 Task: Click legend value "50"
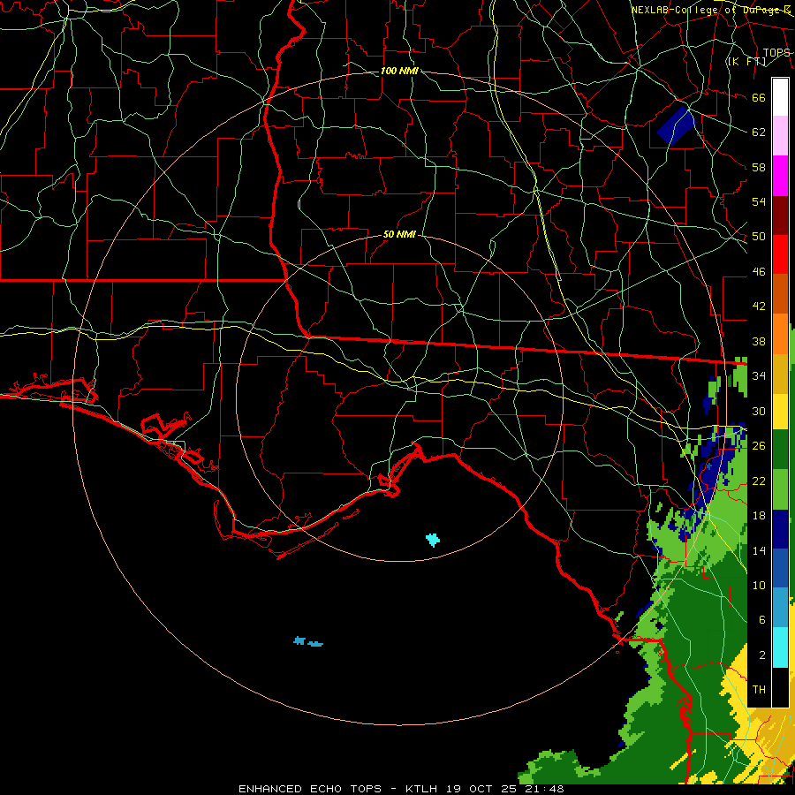coord(759,237)
